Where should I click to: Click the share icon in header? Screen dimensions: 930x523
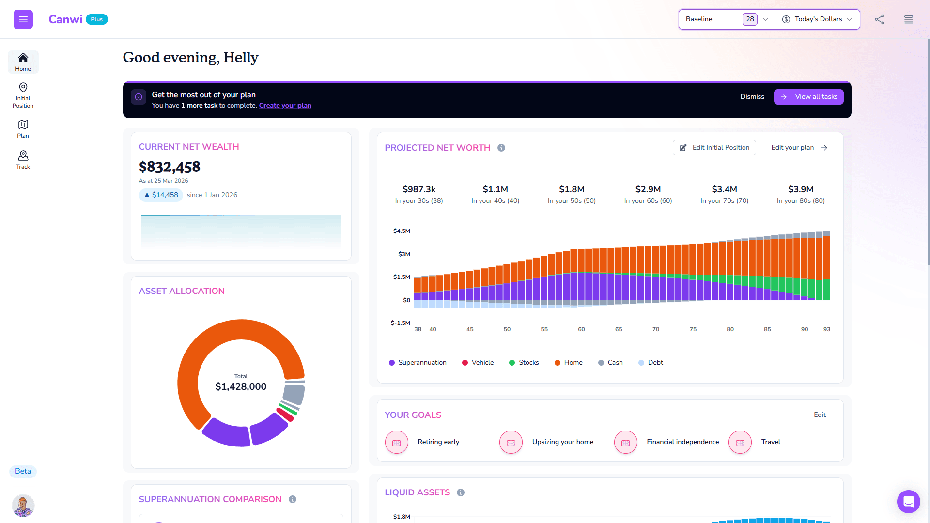click(x=880, y=19)
